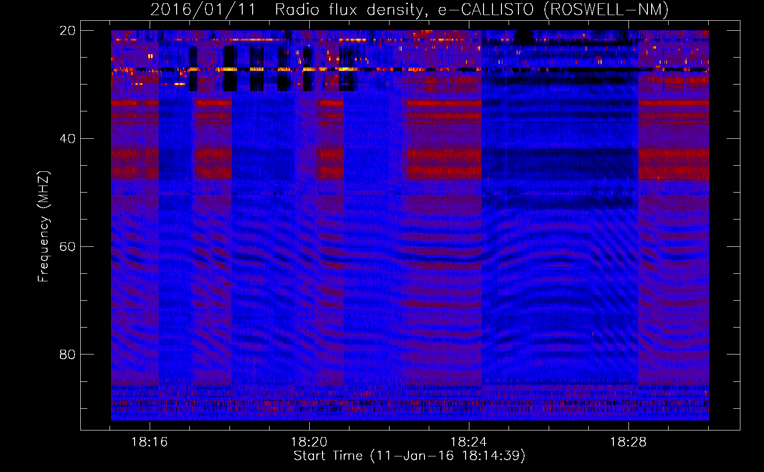Click the 80 frequency tick label
764x472 pixels.
coord(68,354)
